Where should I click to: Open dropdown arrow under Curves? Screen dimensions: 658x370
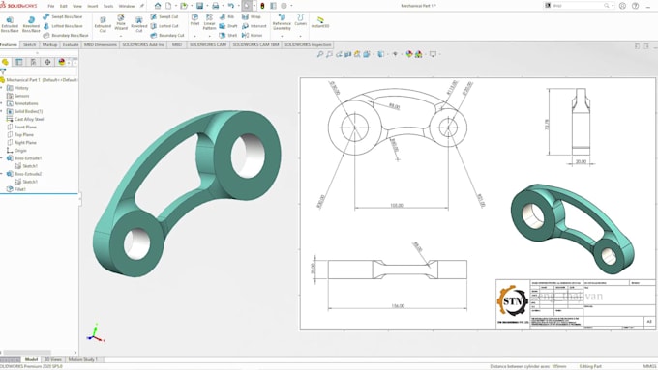(x=301, y=36)
